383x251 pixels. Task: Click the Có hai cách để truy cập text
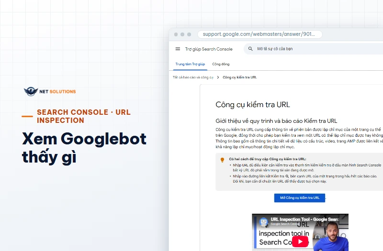pyautogui.click(x=268, y=159)
